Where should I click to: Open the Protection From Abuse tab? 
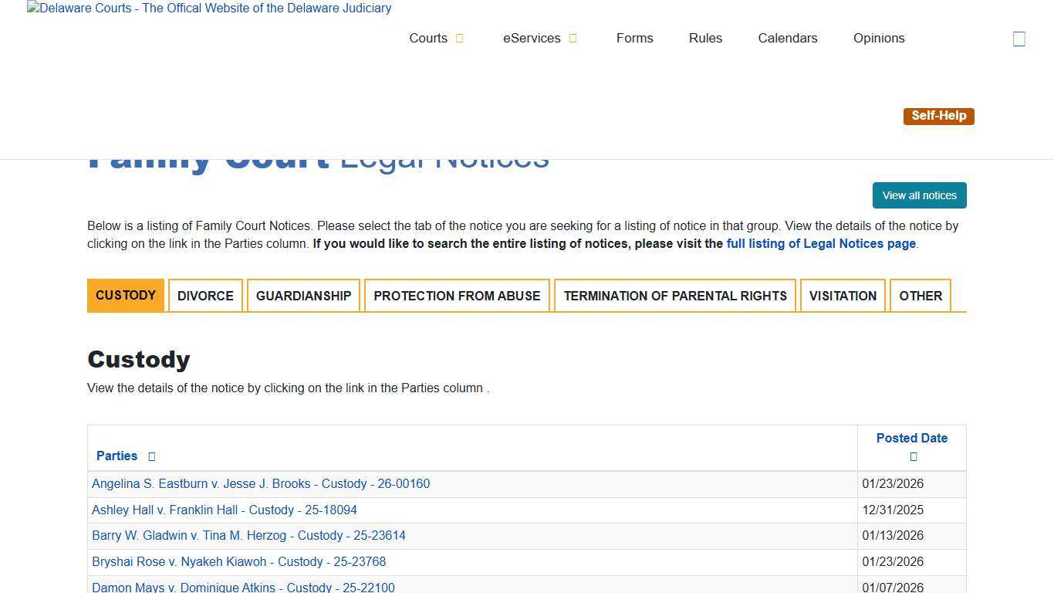457,296
